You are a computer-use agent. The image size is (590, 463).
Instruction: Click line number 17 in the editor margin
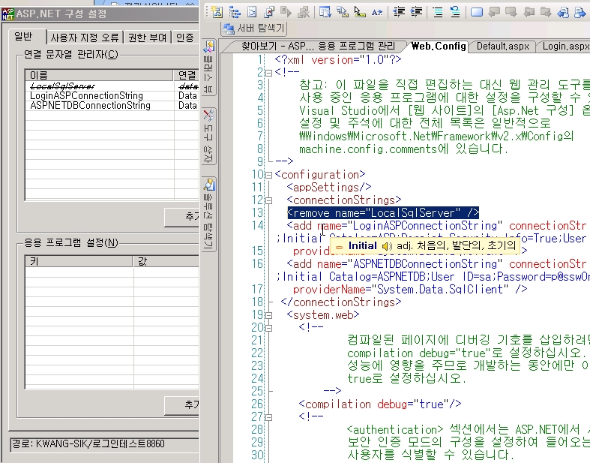click(x=257, y=290)
